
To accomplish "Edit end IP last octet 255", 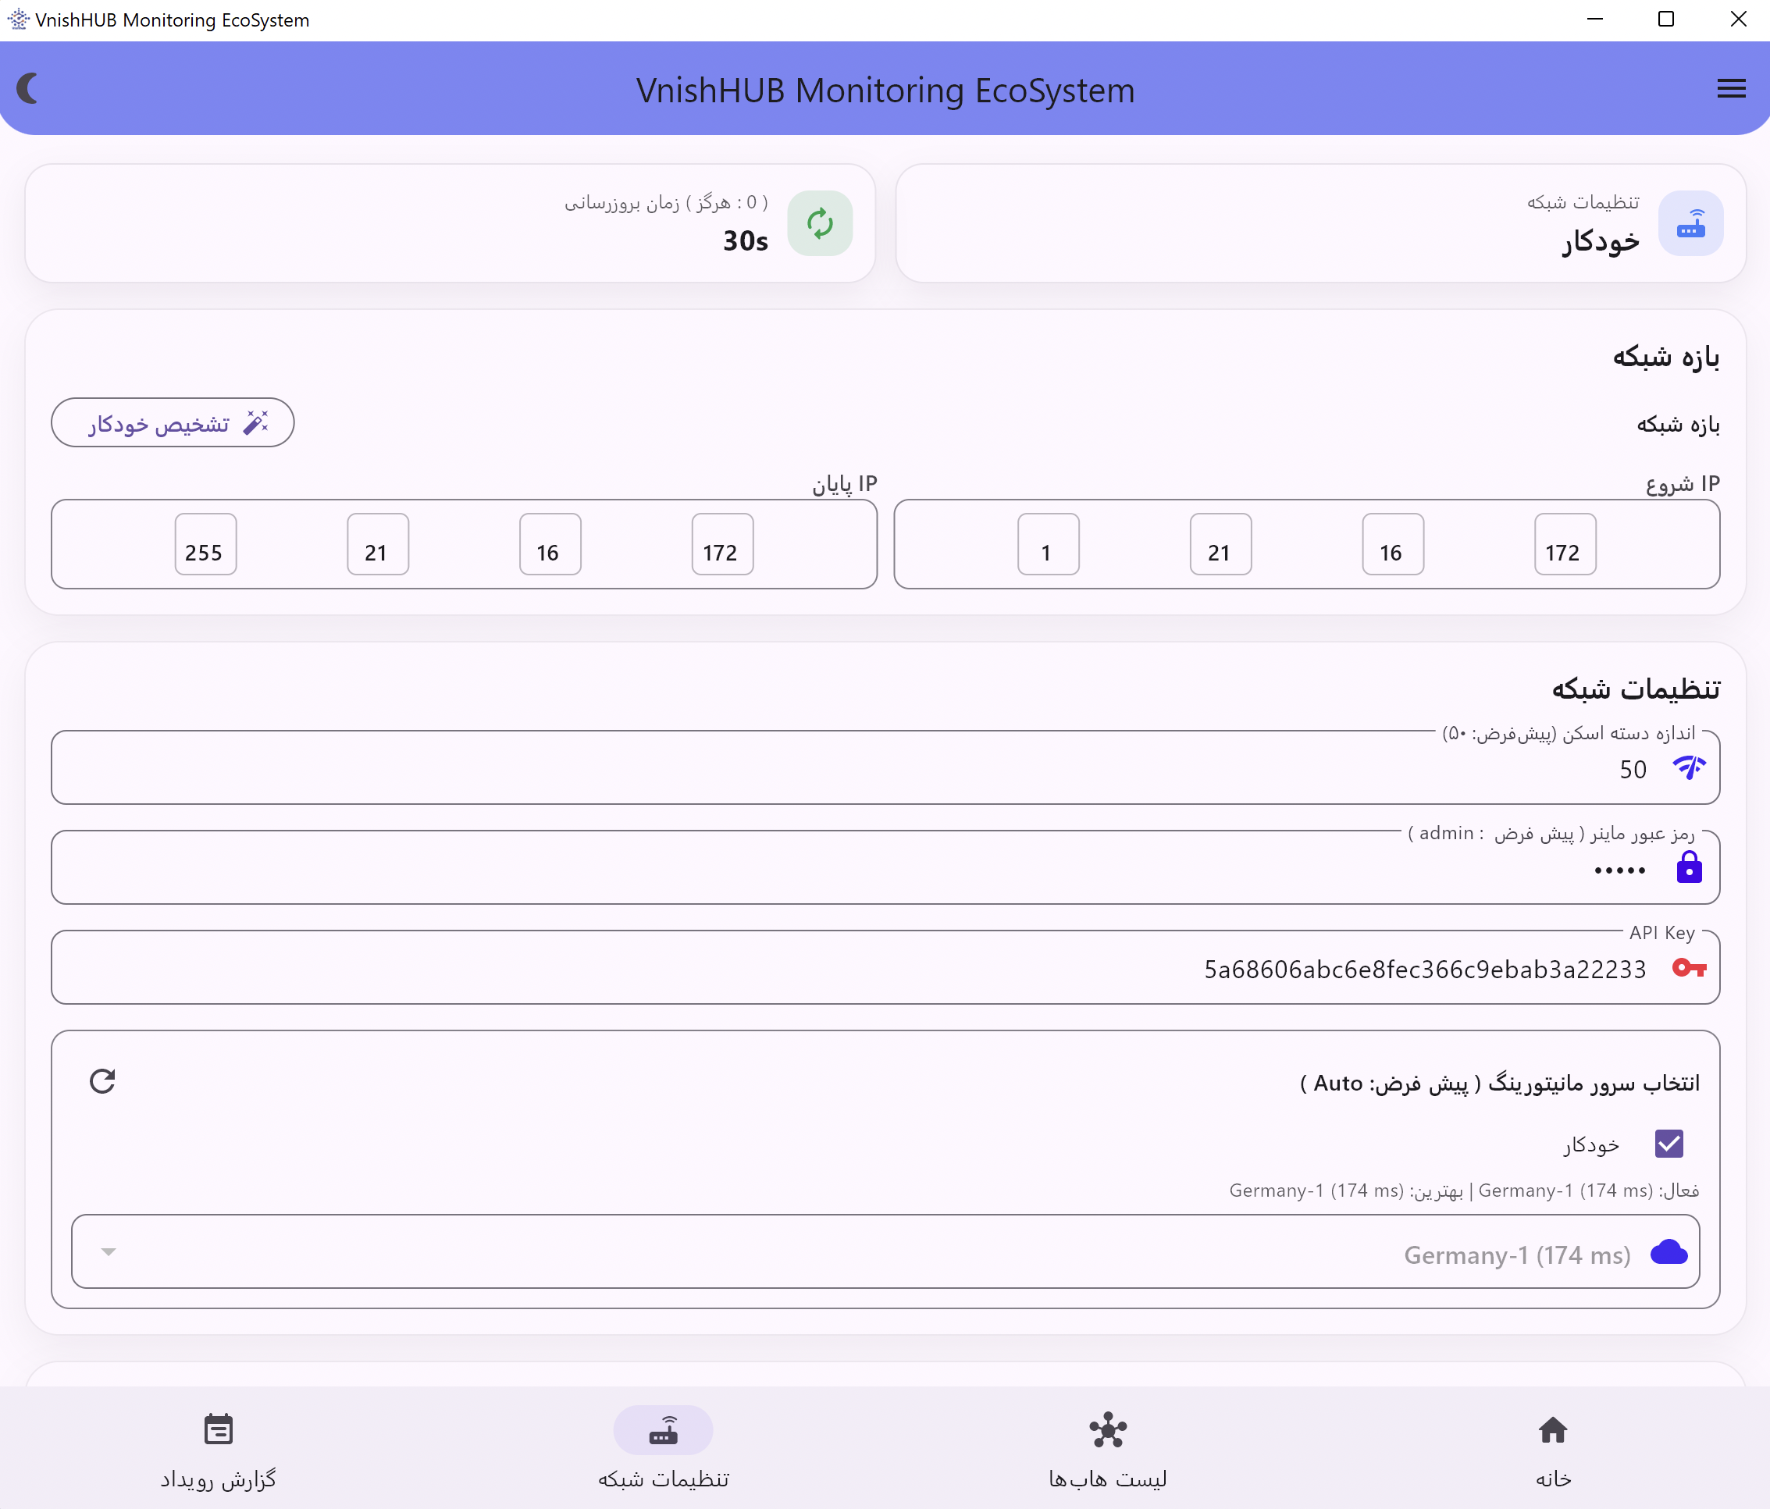I will click(x=206, y=544).
